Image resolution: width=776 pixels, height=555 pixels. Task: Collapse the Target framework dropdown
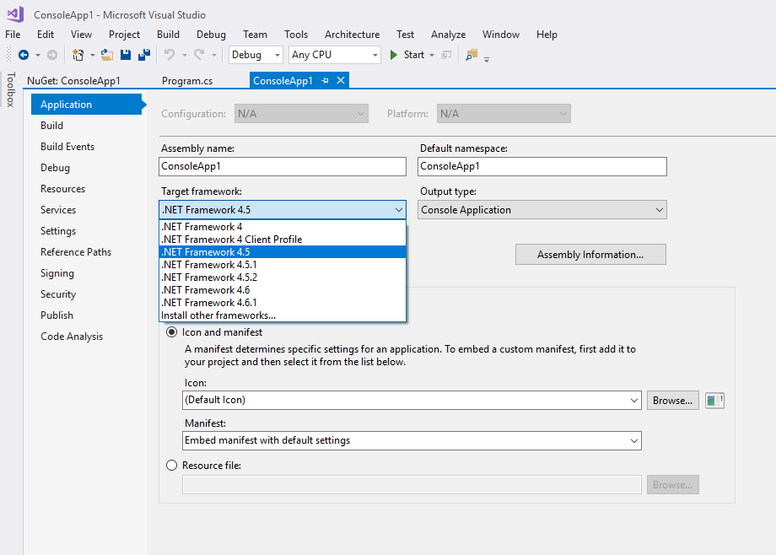pos(398,210)
